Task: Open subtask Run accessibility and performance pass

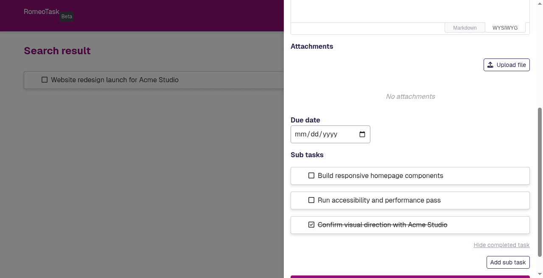Action: coord(379,200)
